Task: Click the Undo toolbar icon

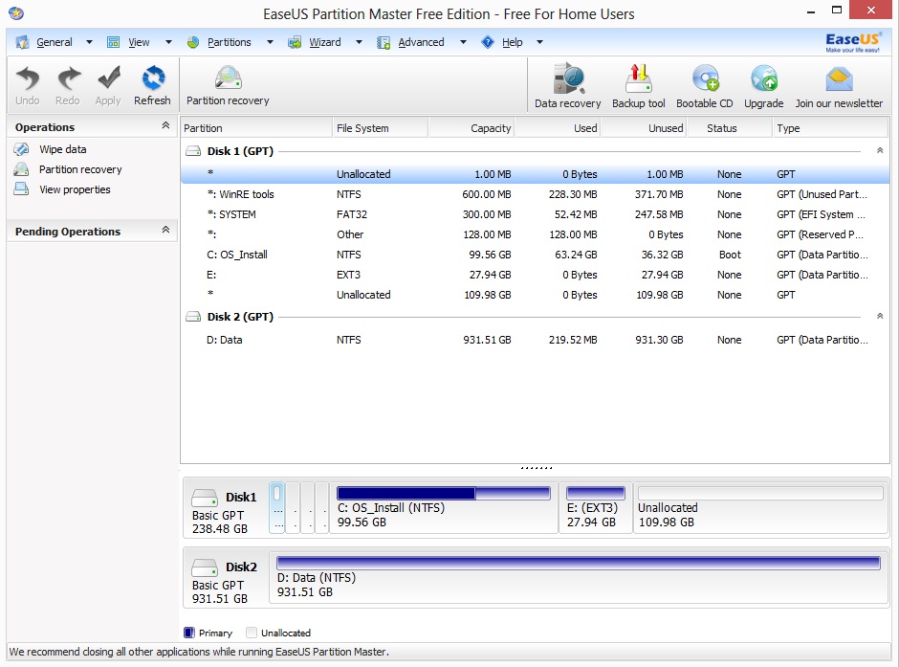Action: point(27,78)
